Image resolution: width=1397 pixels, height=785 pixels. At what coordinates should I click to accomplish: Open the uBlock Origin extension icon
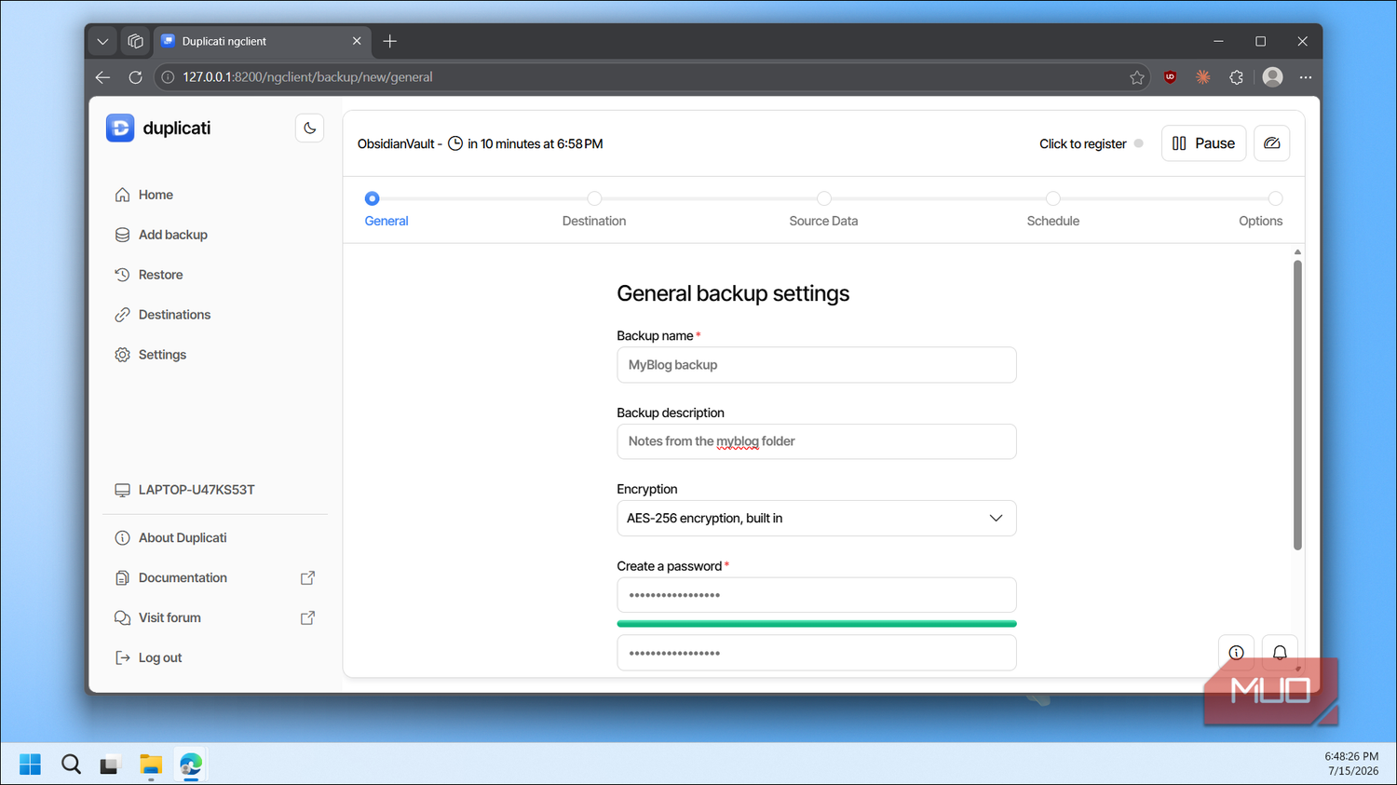click(1170, 77)
